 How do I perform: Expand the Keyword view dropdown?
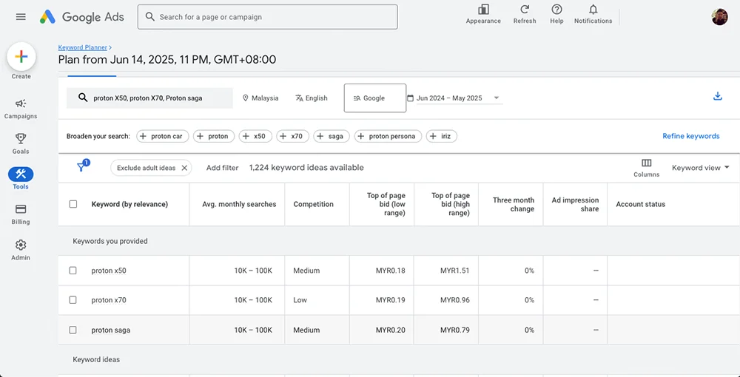(x=700, y=168)
